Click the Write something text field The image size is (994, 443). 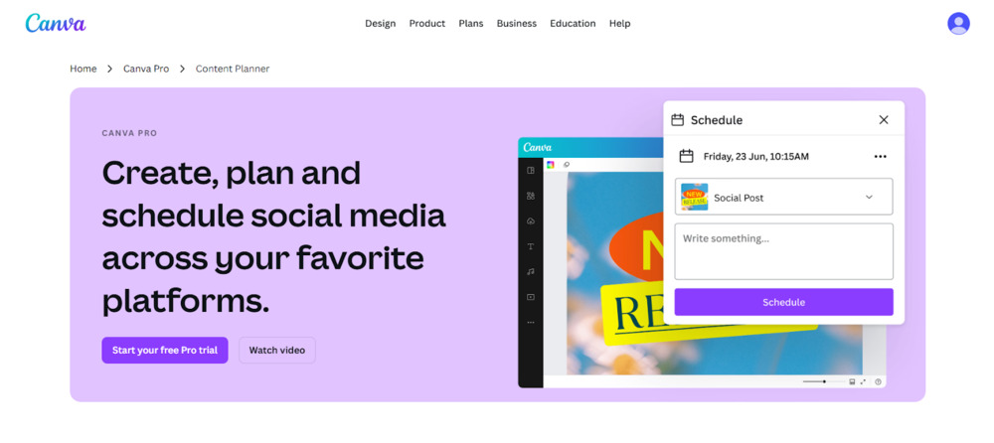point(783,251)
